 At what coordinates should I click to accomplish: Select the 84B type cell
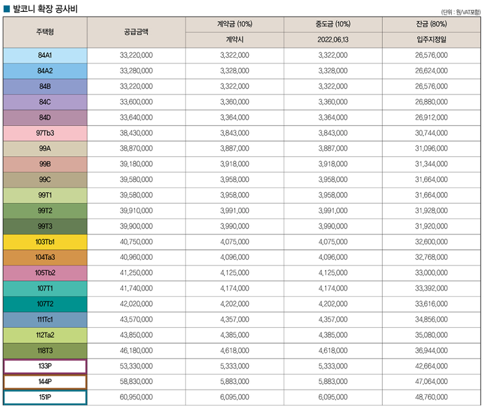pos(45,86)
